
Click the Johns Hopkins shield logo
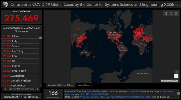6,4
